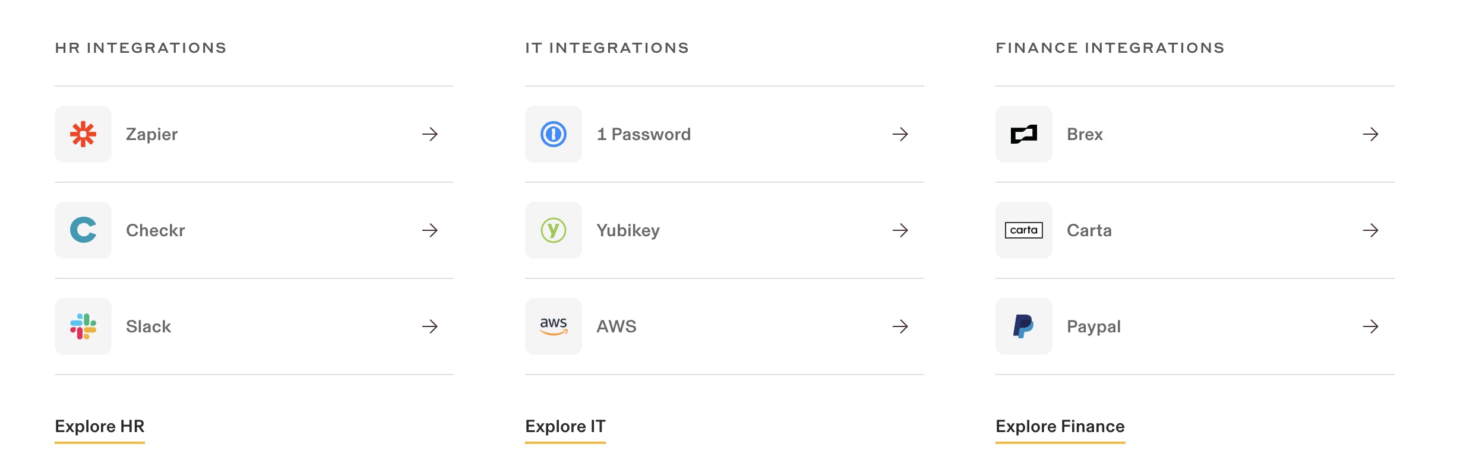Open the Explore Finance link
Viewport: 1473px width, 476px height.
pos(1060,426)
